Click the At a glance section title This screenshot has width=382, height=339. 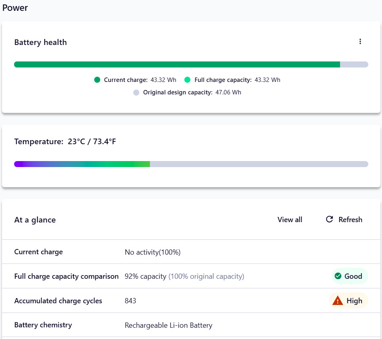click(35, 220)
